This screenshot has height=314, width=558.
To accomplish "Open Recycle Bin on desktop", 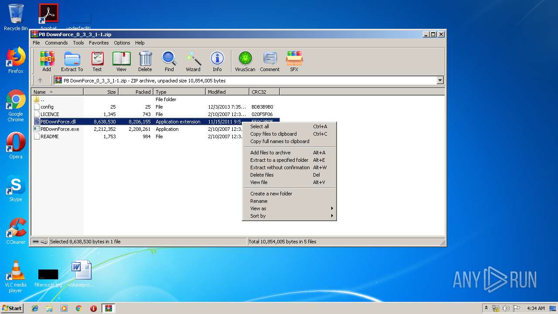I will pos(16,17).
